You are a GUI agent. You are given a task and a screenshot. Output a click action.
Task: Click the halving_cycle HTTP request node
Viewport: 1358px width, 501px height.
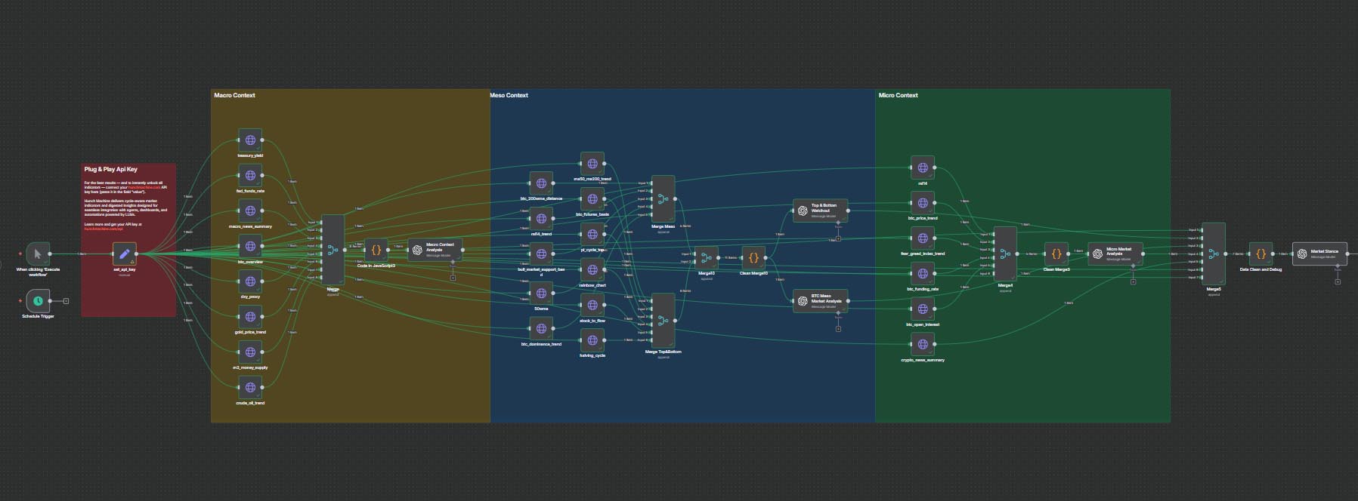592,340
